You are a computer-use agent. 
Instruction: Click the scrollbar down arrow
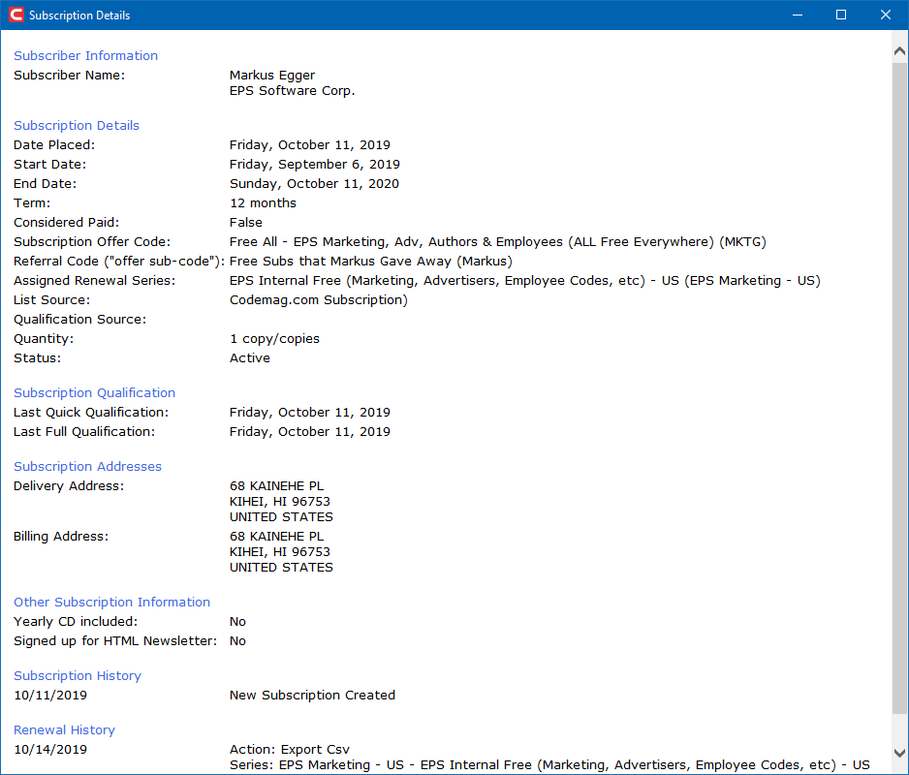pyautogui.click(x=899, y=754)
